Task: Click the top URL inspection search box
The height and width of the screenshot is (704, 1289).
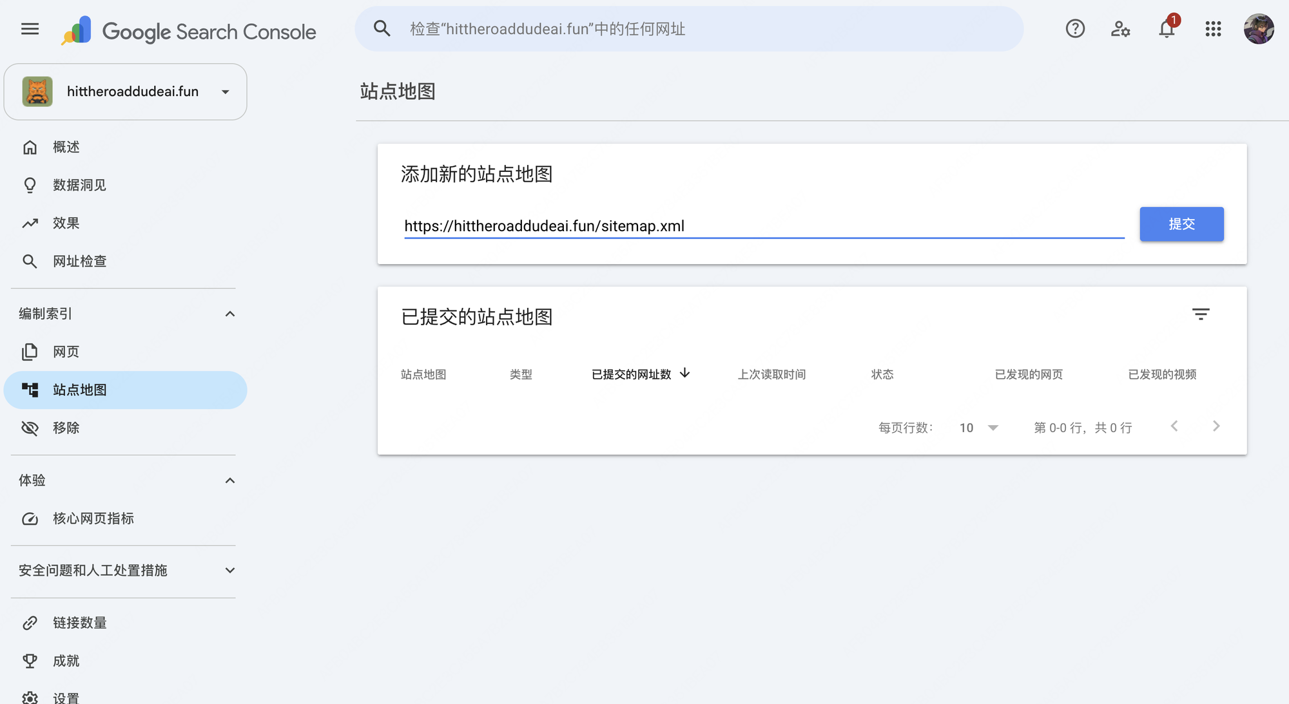Action: 689,29
